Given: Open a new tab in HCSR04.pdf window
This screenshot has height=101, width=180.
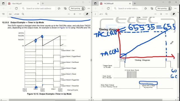Looking at the screenshot, I should pos(135,4).
